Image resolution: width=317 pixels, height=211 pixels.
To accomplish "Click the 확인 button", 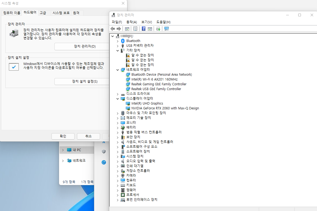I will (x=63, y=136).
